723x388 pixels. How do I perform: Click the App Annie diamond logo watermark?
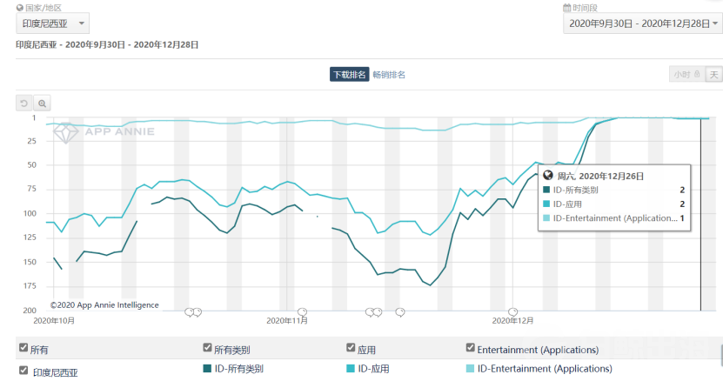point(67,132)
